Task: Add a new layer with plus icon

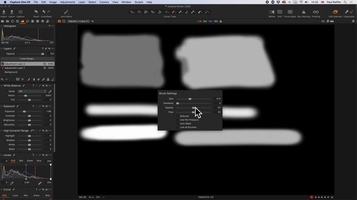Action: [x=2, y=79]
